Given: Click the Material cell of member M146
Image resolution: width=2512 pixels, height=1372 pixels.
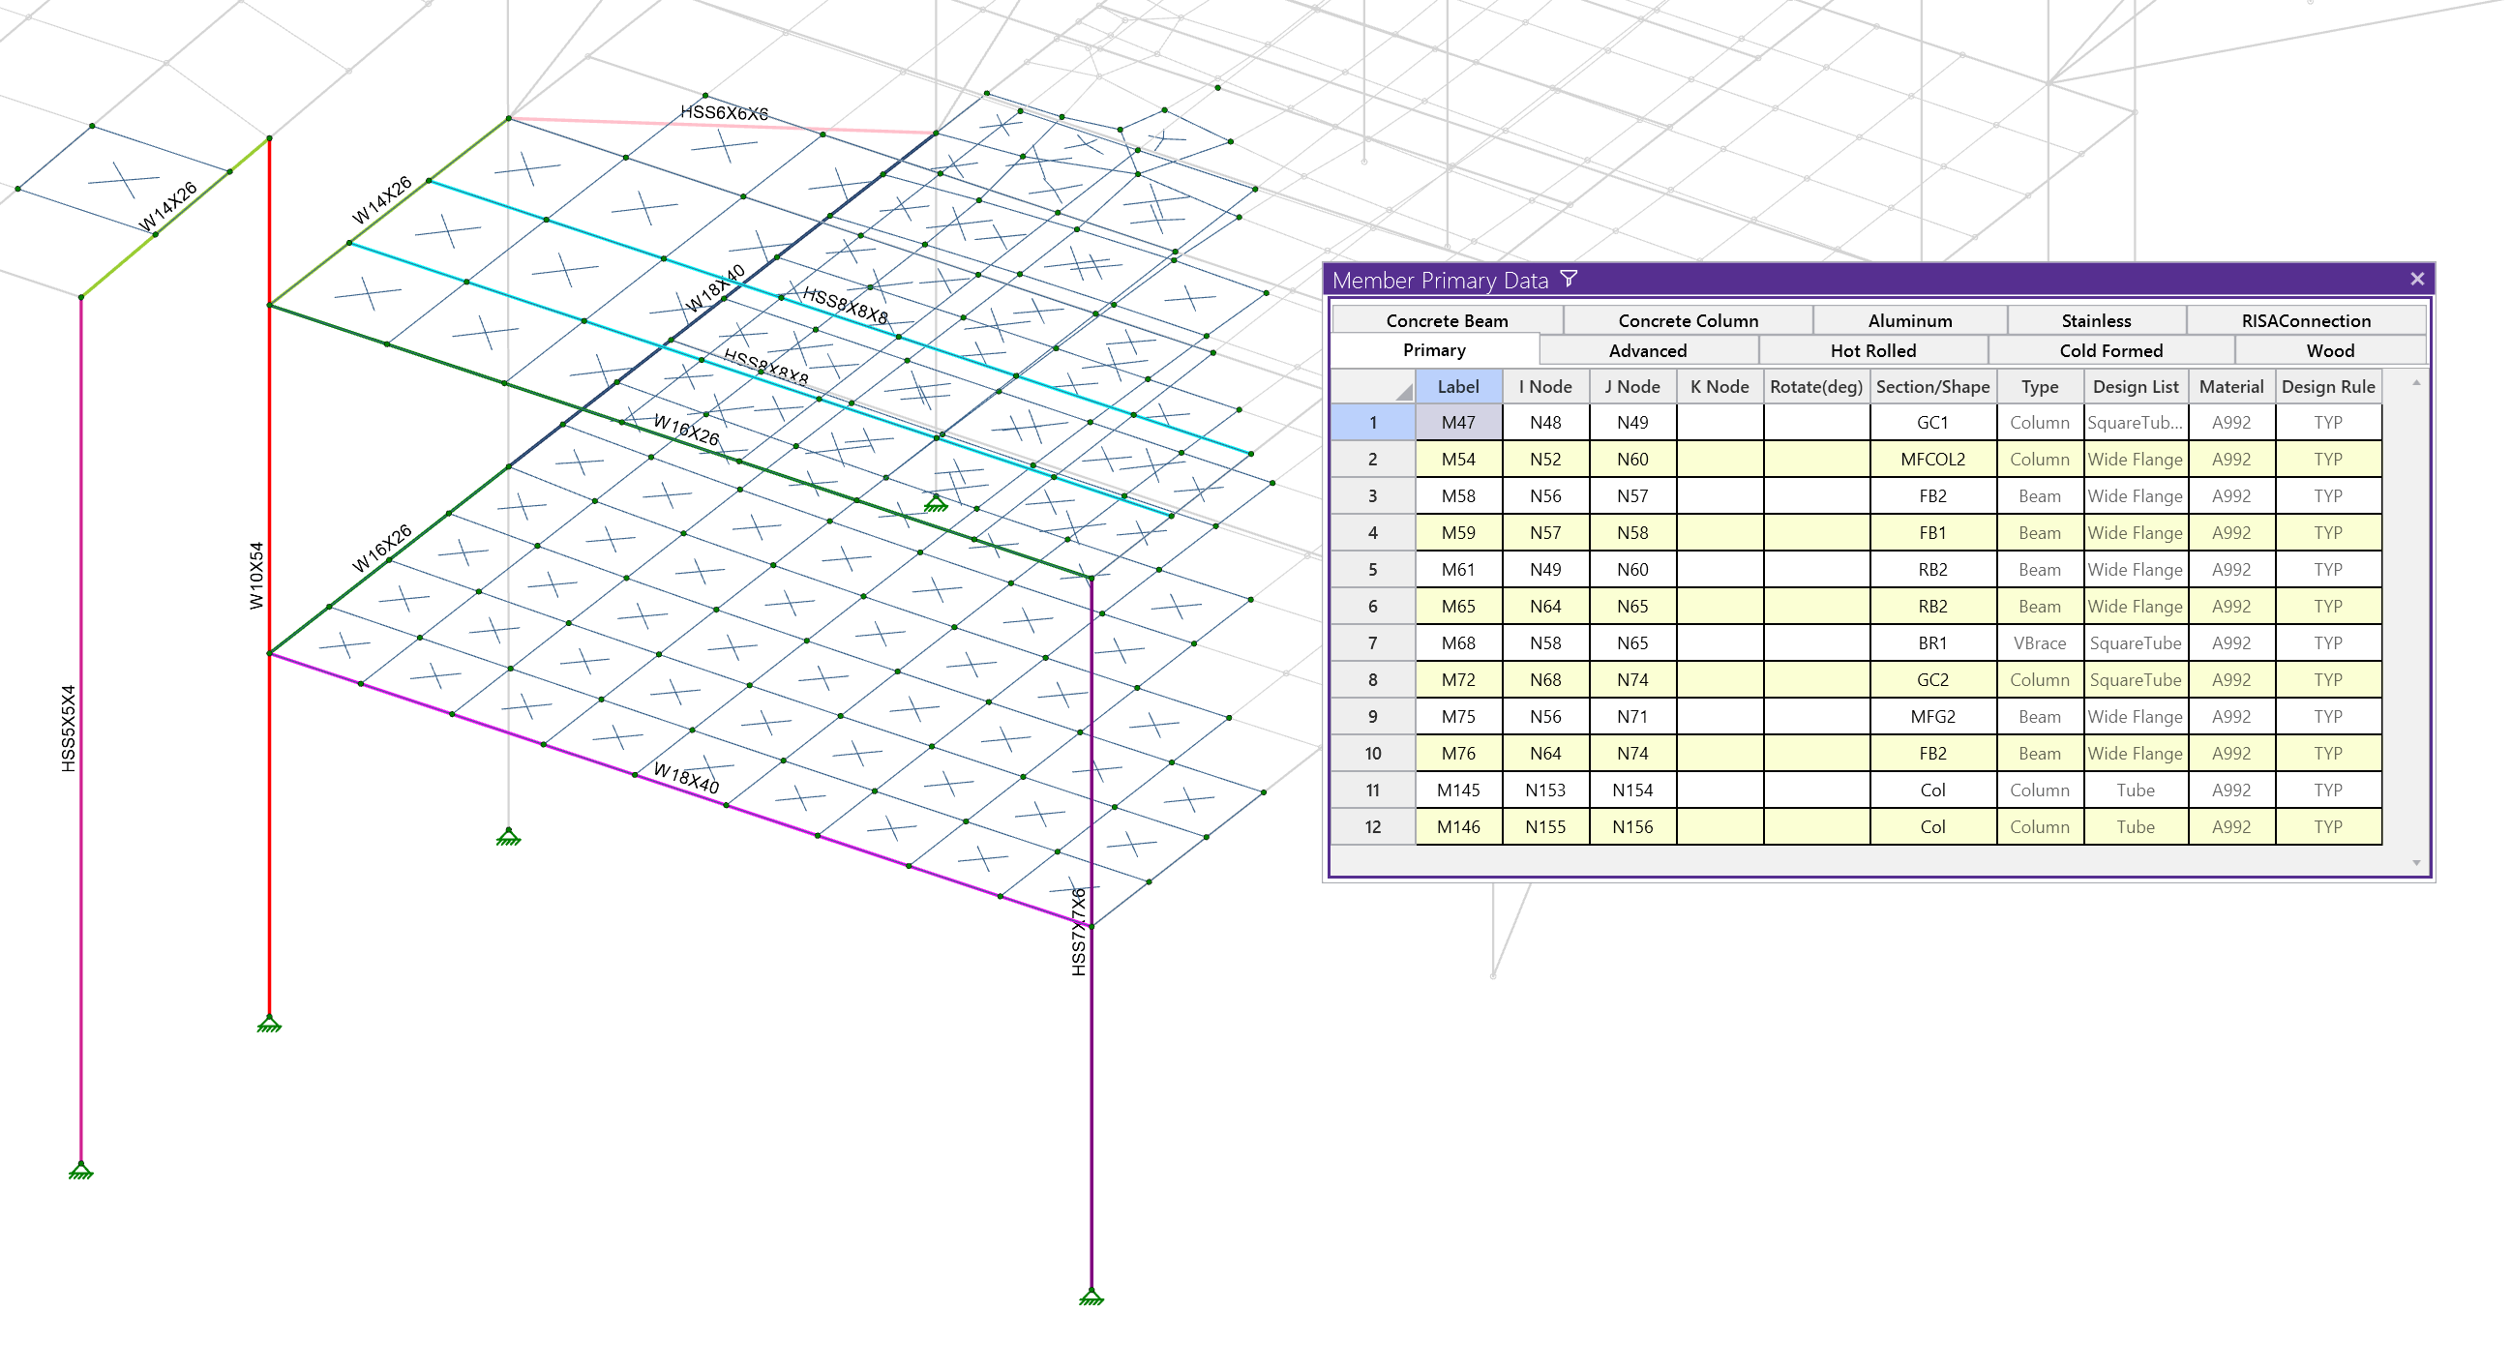Looking at the screenshot, I should [x=2230, y=827].
